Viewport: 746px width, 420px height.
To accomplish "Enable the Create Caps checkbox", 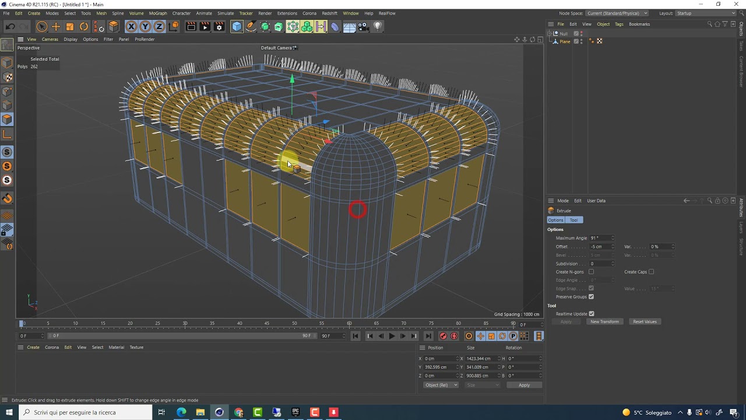I will coord(651,272).
